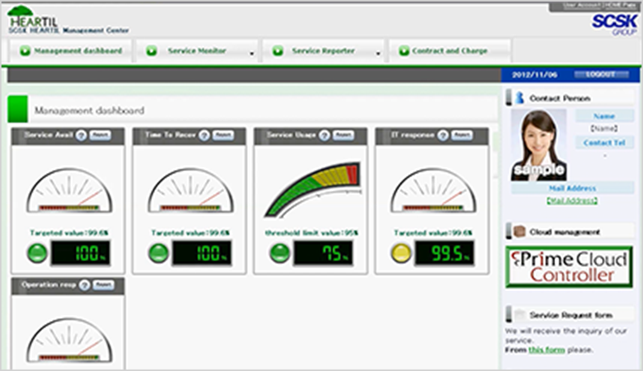643x371 pixels.
Task: Click the Contact Person panel icon
Action: (519, 98)
